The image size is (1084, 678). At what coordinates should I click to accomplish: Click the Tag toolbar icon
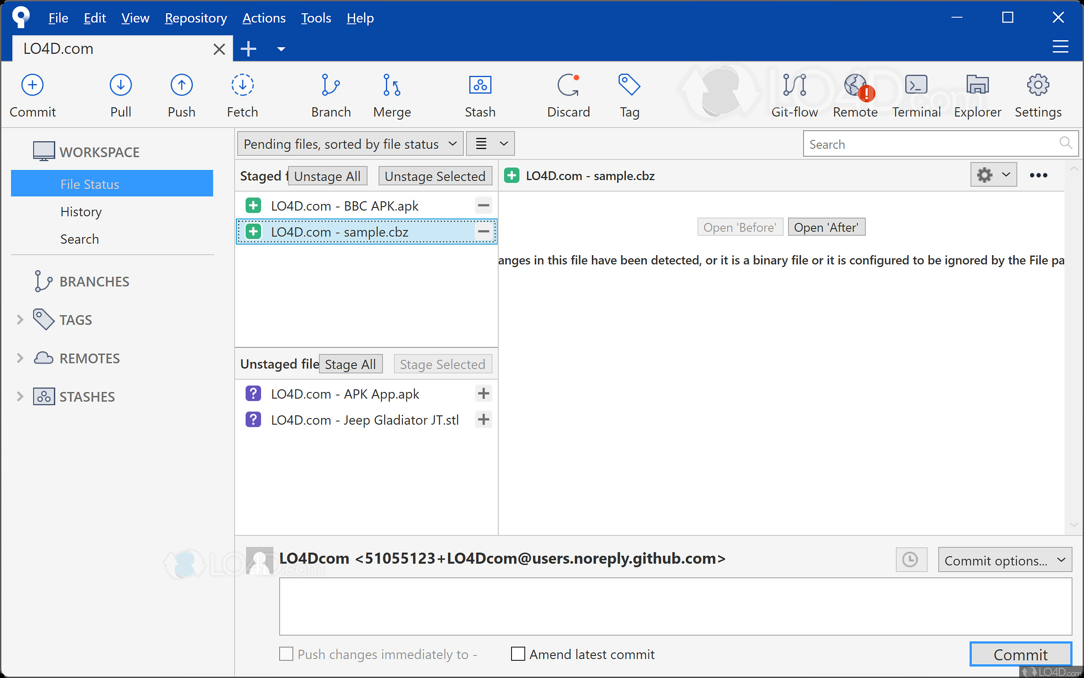click(629, 85)
